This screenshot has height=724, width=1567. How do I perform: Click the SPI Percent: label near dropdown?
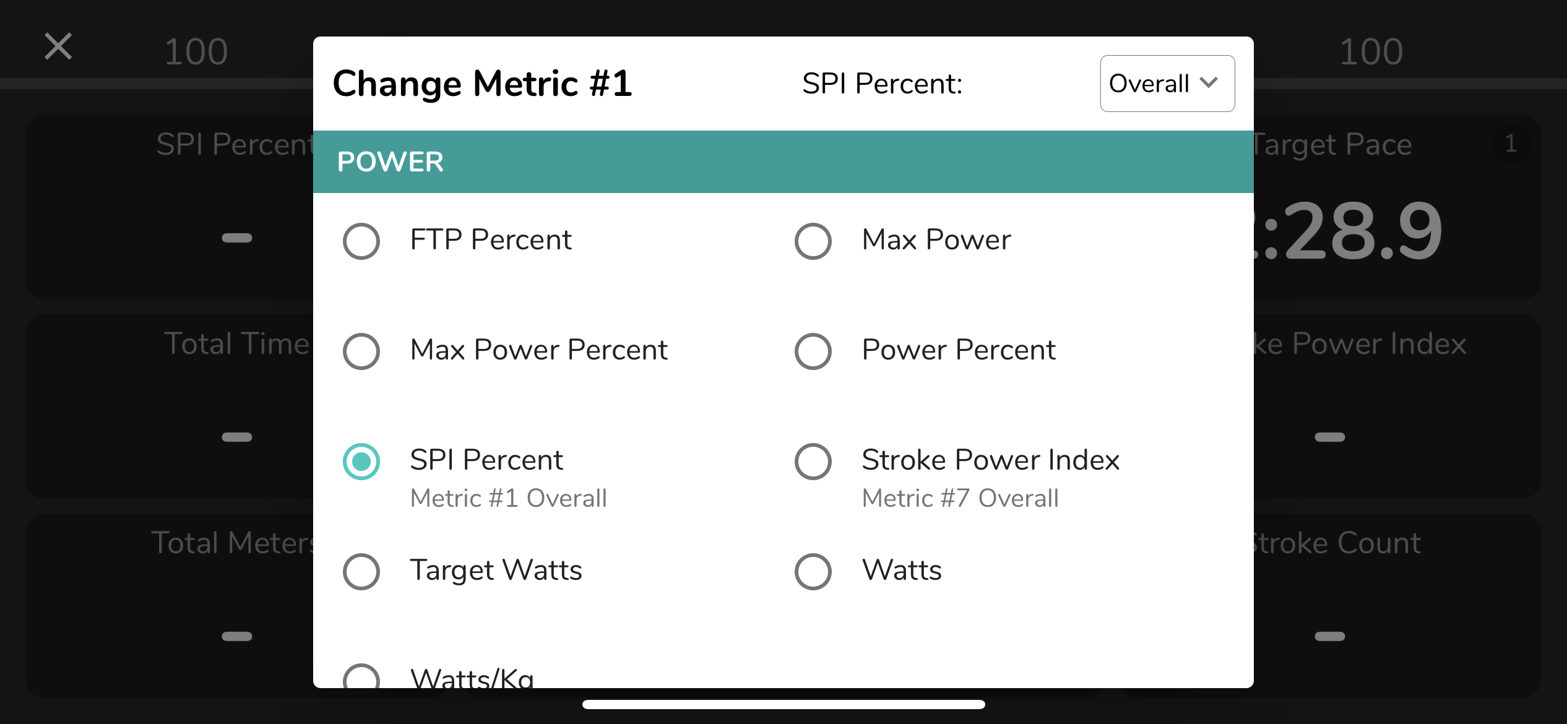(x=882, y=83)
